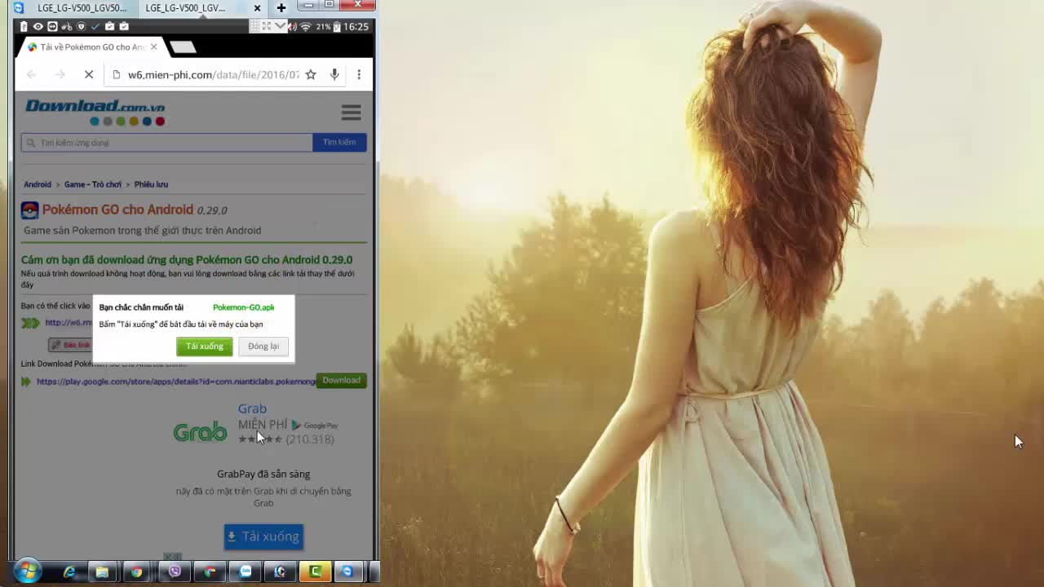The height and width of the screenshot is (587, 1044).
Task: Click the Grab logo in the advertisement
Action: coord(200,431)
